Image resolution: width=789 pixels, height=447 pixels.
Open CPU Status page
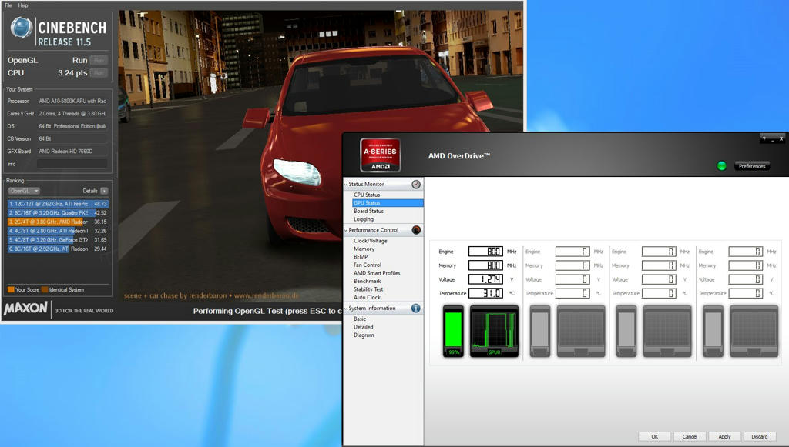pyautogui.click(x=367, y=195)
